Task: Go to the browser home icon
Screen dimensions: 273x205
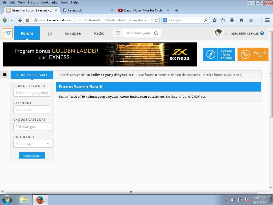Action: tap(241, 20)
